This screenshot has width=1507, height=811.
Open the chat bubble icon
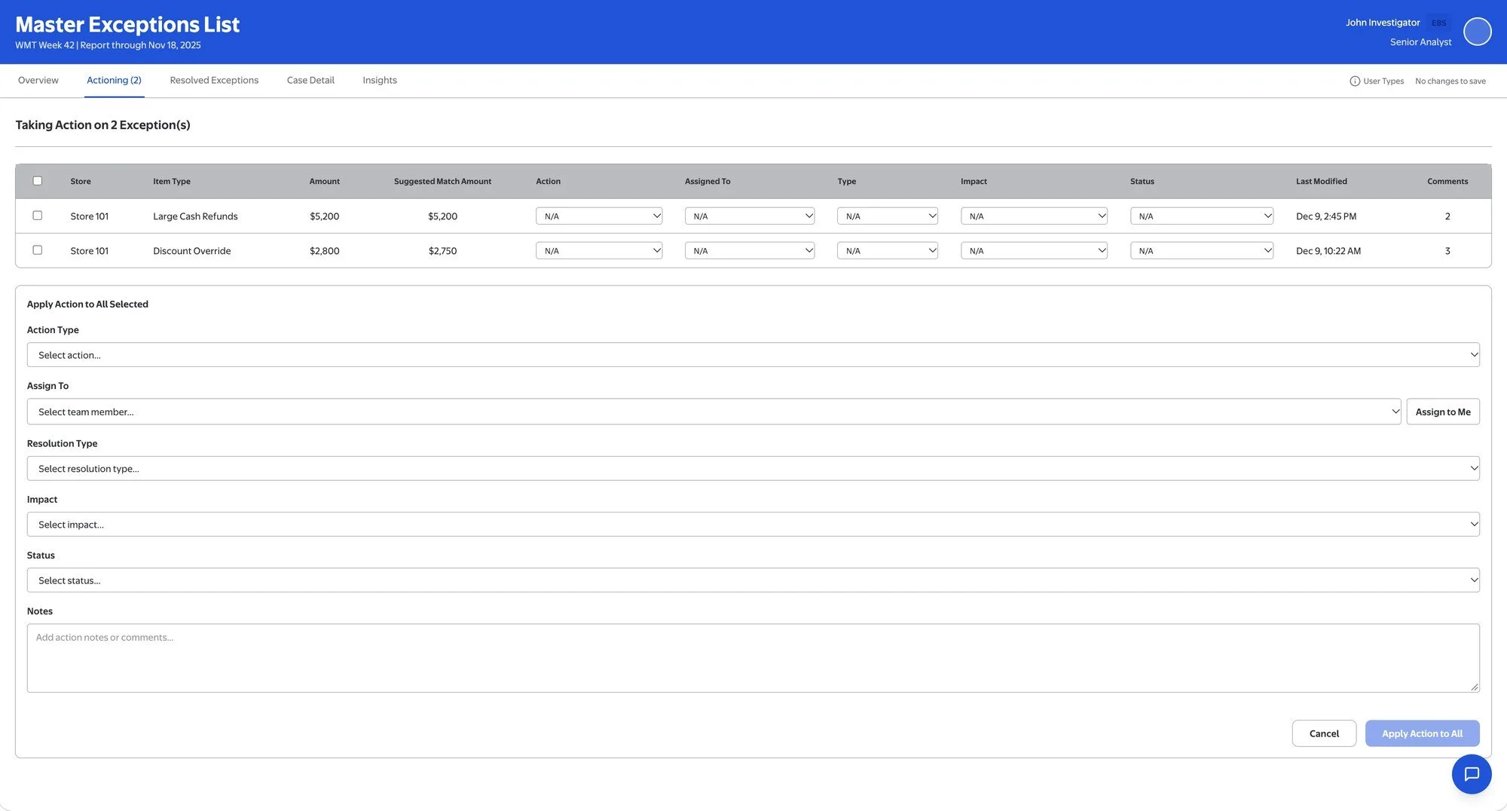pyautogui.click(x=1471, y=774)
